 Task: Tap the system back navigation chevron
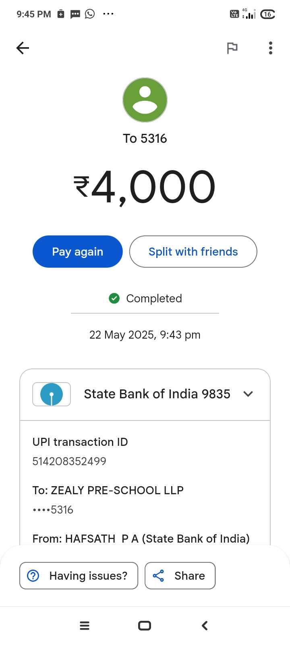pyautogui.click(x=205, y=626)
